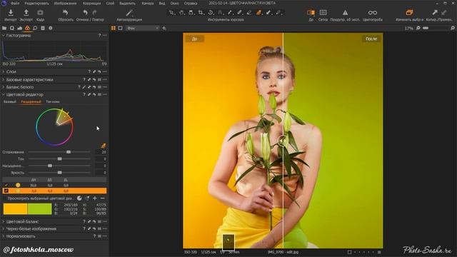Expand the Цветовой баланс panel
This screenshot has height=257, width=457.
tap(4, 222)
